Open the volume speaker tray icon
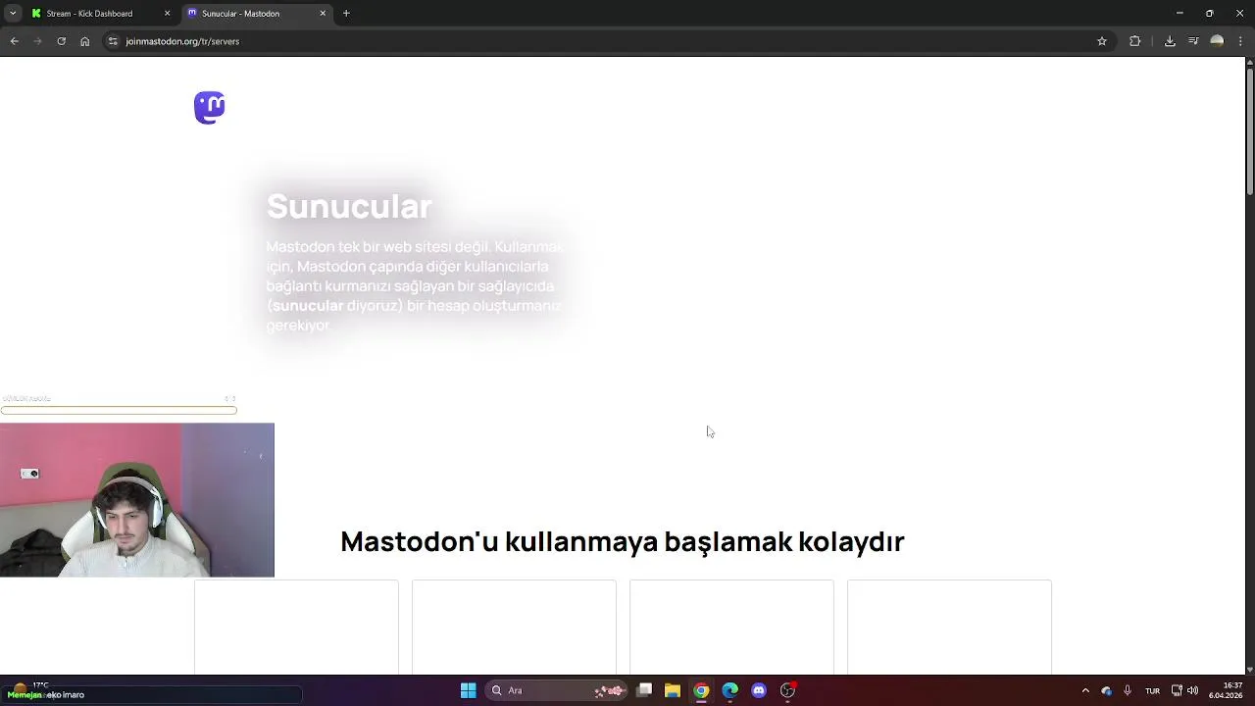 [x=1193, y=690]
